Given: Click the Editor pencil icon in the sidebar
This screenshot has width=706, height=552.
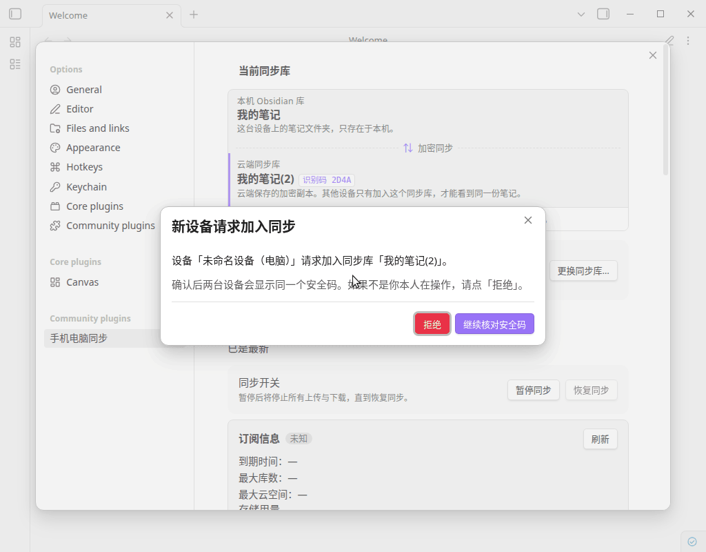Looking at the screenshot, I should tap(55, 109).
